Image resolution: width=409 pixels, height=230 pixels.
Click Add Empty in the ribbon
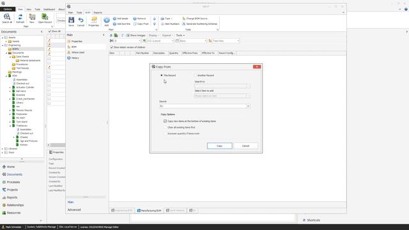pyautogui.click(x=120, y=19)
